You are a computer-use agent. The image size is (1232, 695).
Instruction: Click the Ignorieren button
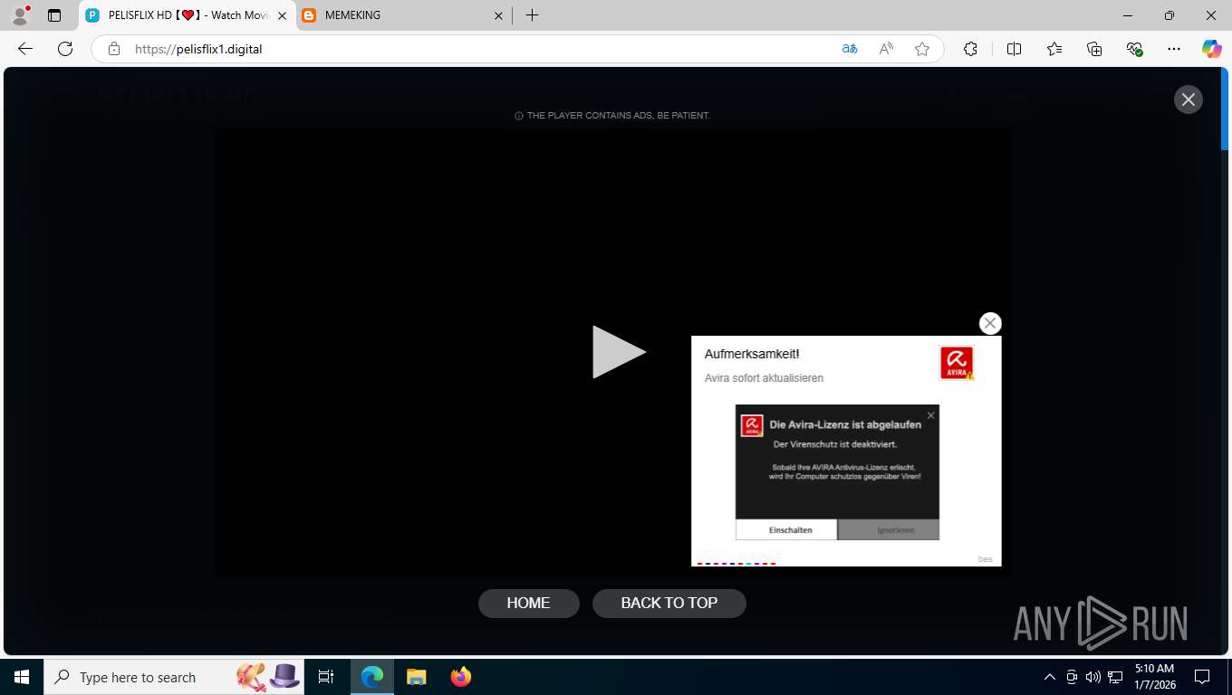point(889,529)
